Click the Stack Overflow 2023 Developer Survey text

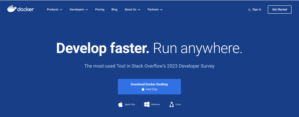click(x=149, y=66)
